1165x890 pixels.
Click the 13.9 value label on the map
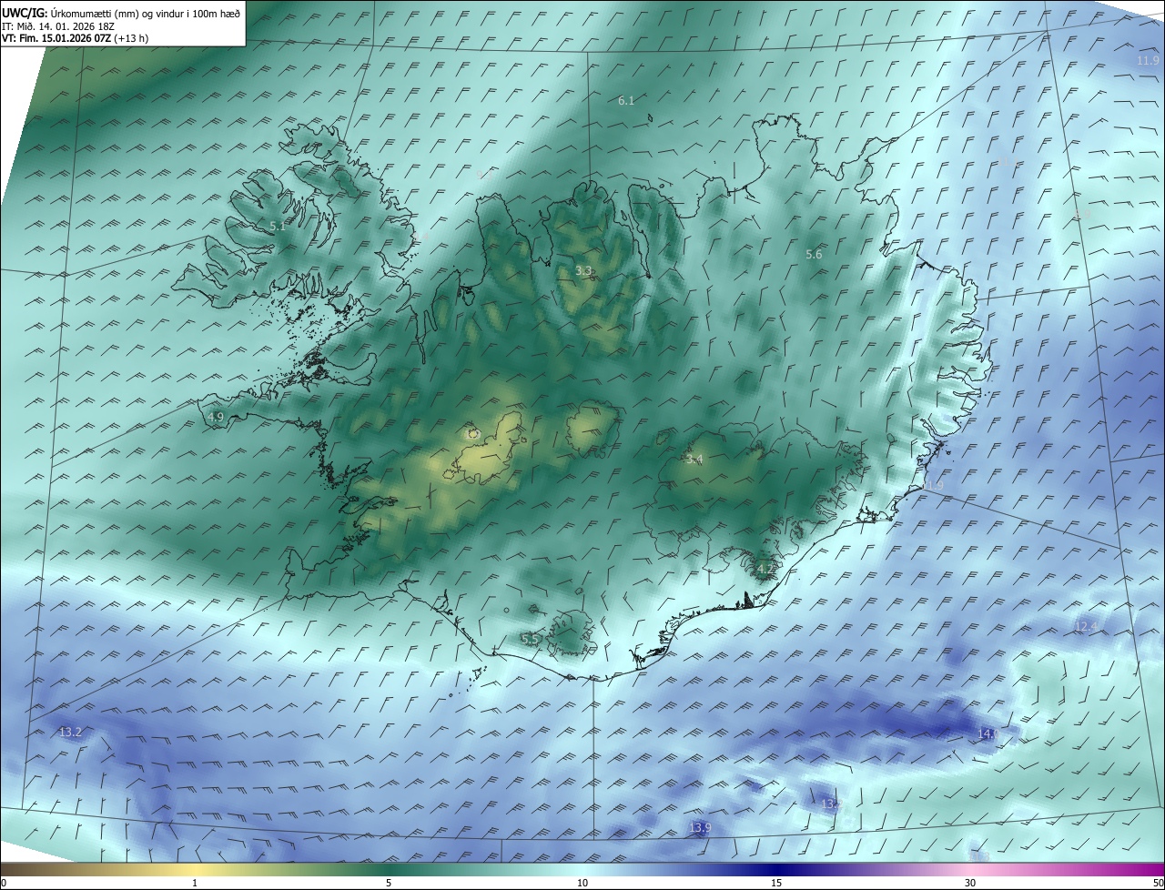click(699, 827)
